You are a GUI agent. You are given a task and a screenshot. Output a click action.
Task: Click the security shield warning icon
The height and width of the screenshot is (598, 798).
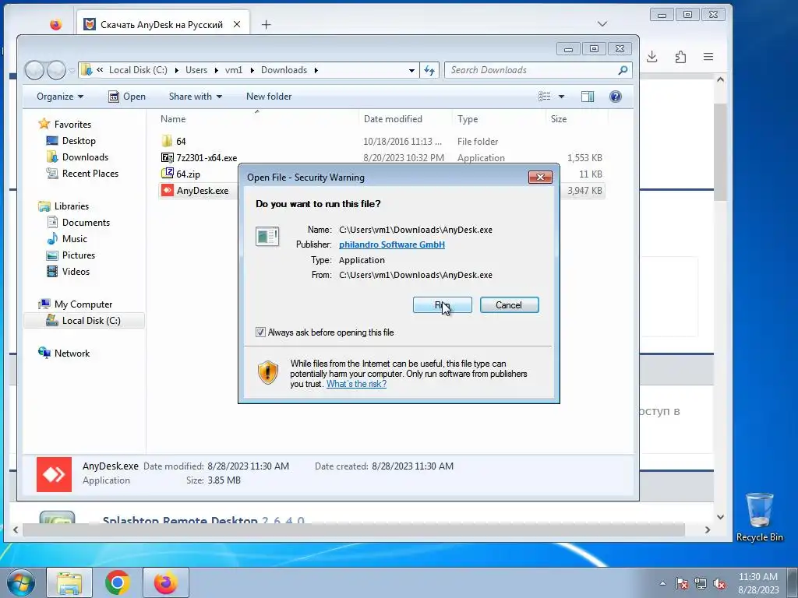click(268, 372)
